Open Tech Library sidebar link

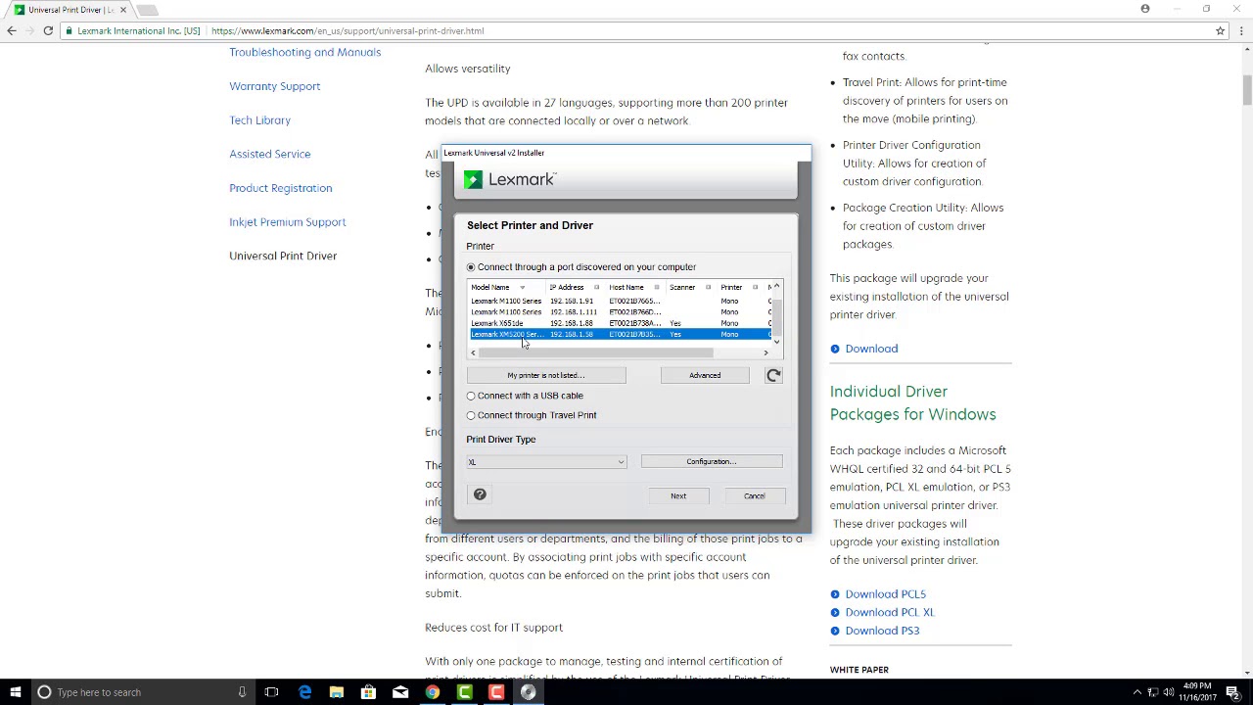coord(259,120)
